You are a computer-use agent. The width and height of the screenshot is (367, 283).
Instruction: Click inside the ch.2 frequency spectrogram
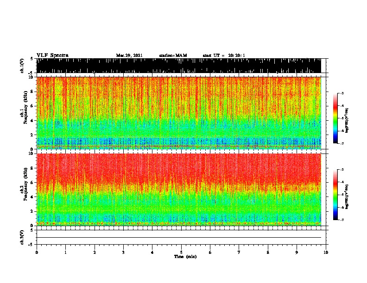[x=179, y=190]
